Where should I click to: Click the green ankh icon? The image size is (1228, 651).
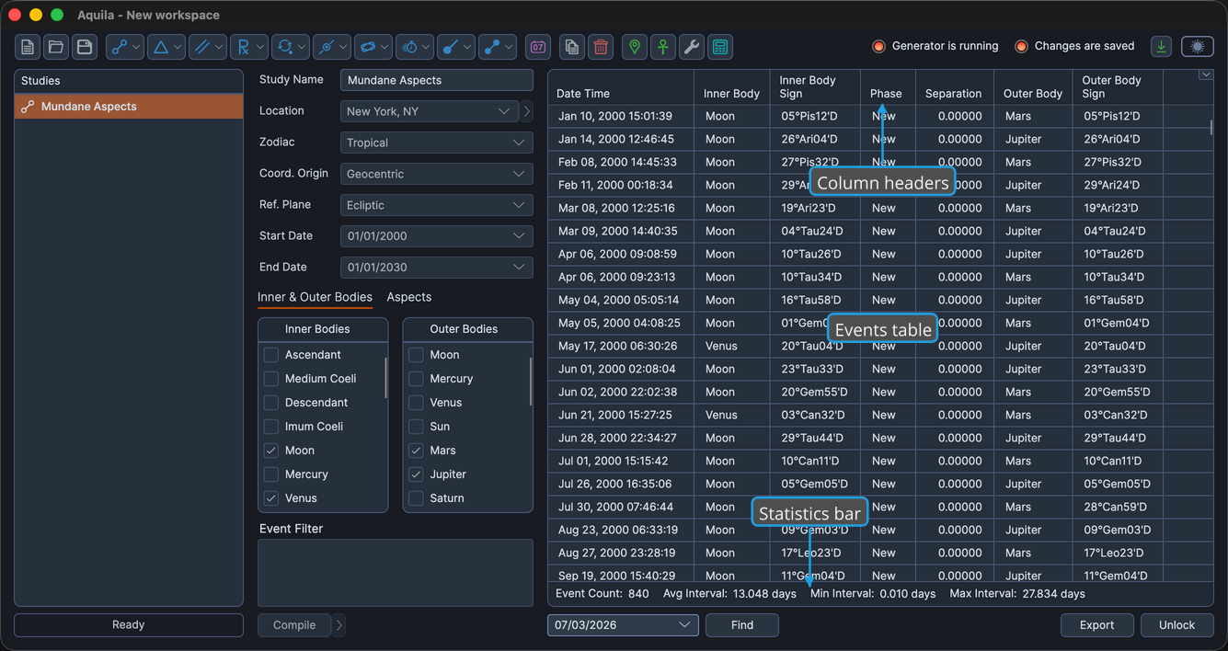click(663, 47)
